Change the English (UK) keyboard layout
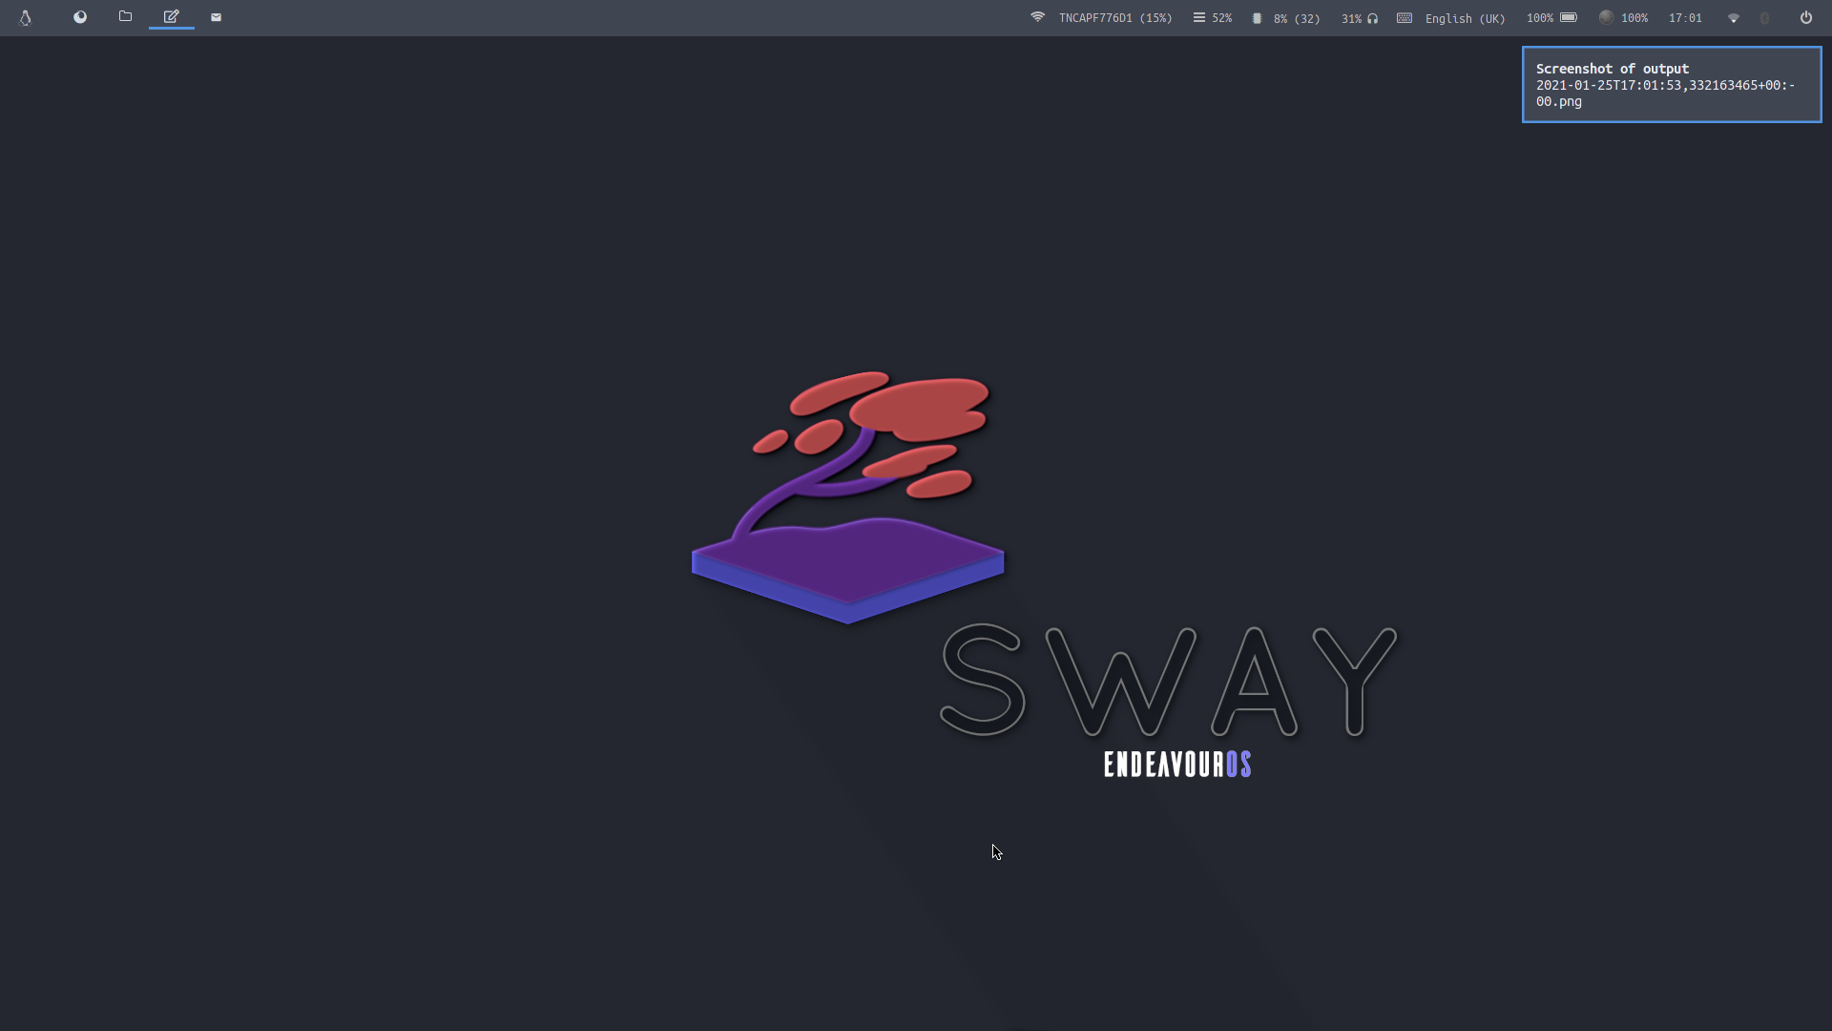1832x1031 pixels. tap(1465, 18)
